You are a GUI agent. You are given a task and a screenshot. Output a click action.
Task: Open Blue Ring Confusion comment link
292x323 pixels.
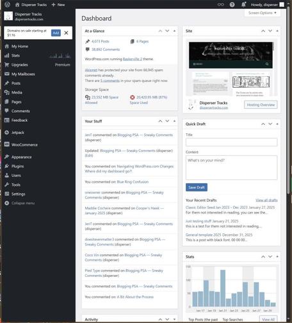[133, 182]
